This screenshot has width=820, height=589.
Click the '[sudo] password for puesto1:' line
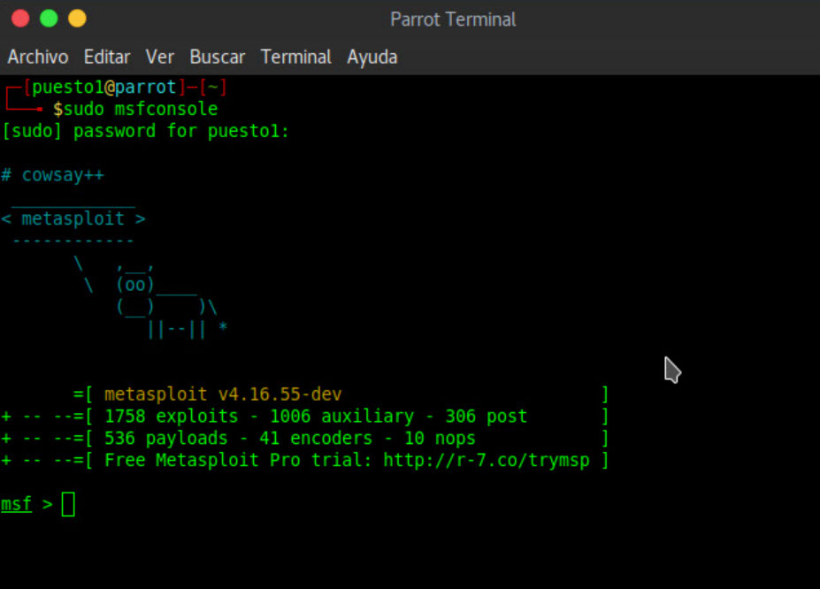point(145,131)
